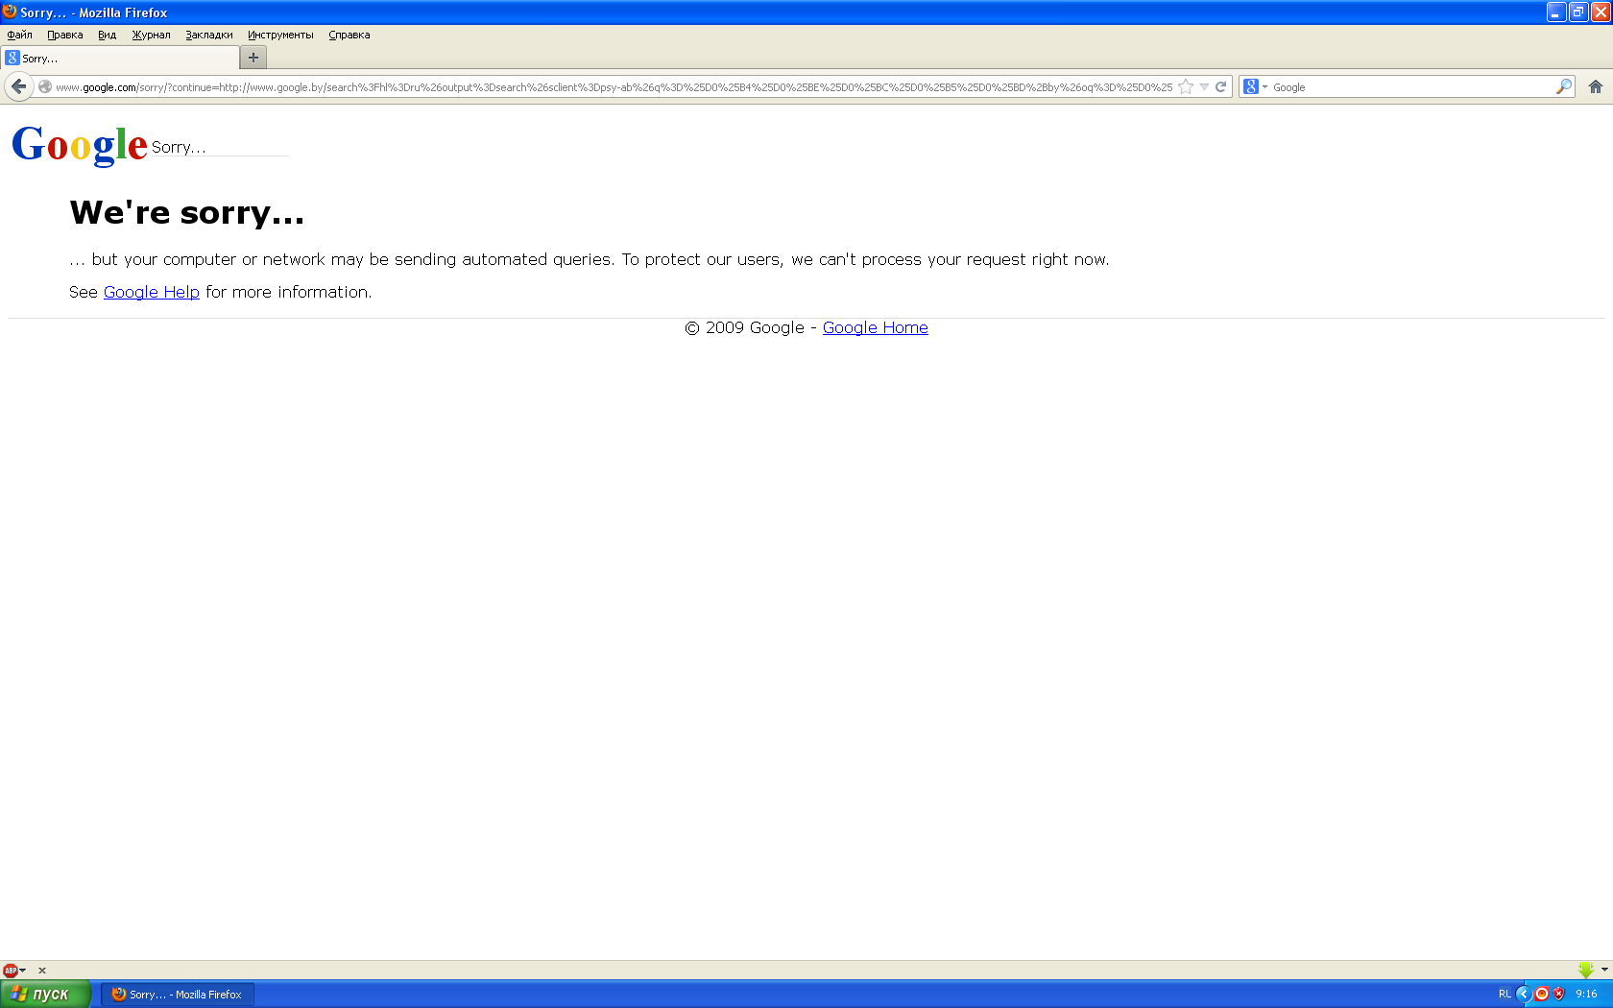Open the search engine selector dropdown

pos(1264,86)
